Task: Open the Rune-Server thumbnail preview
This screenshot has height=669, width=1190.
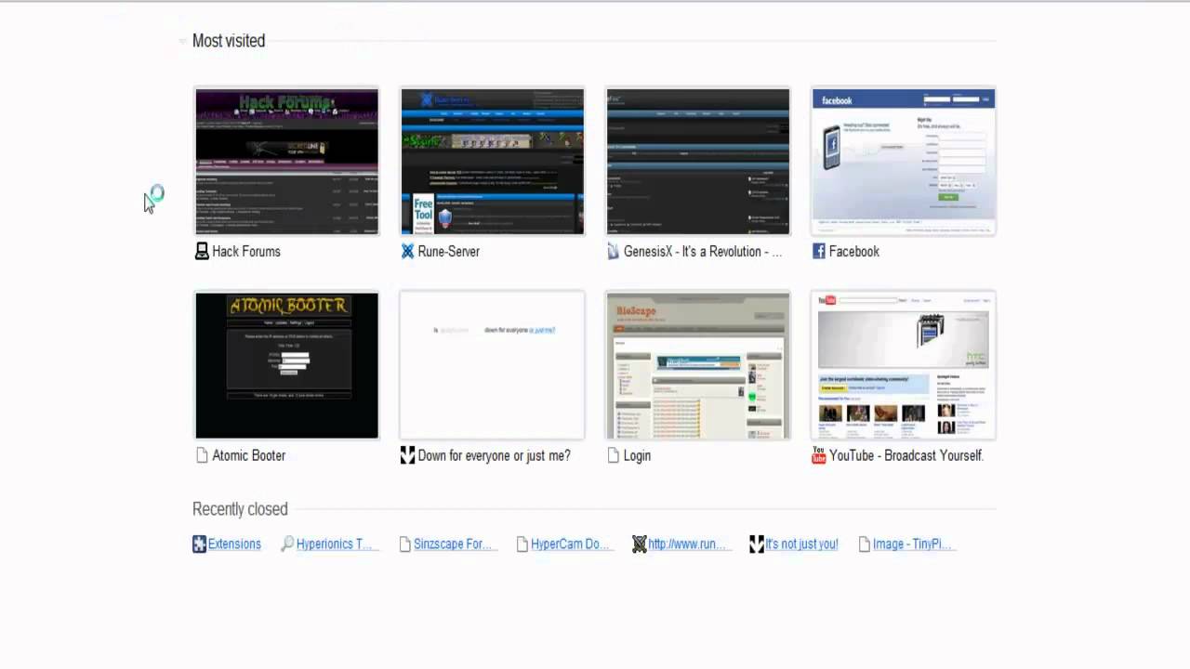Action: pyautogui.click(x=492, y=162)
